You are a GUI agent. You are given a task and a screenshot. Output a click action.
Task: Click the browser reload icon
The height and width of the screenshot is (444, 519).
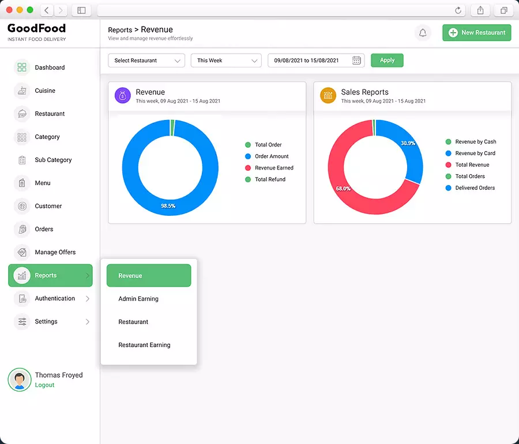458,10
